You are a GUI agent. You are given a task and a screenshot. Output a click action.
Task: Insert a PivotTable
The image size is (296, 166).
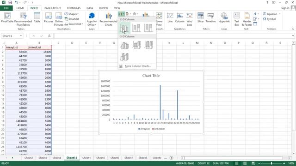[x=7, y=18]
